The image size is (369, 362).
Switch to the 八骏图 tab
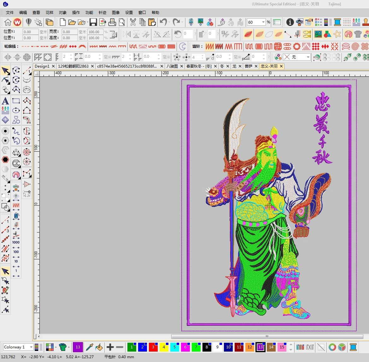pos(172,66)
